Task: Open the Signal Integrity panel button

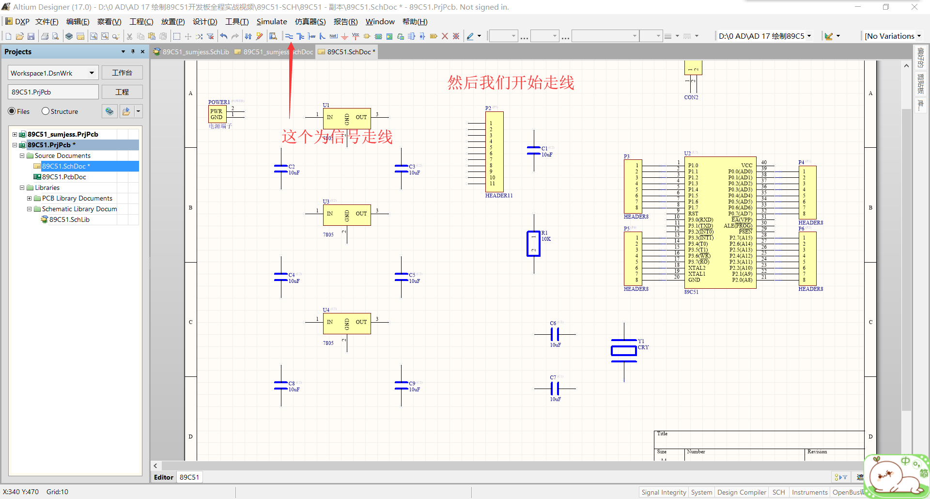Action: [664, 492]
